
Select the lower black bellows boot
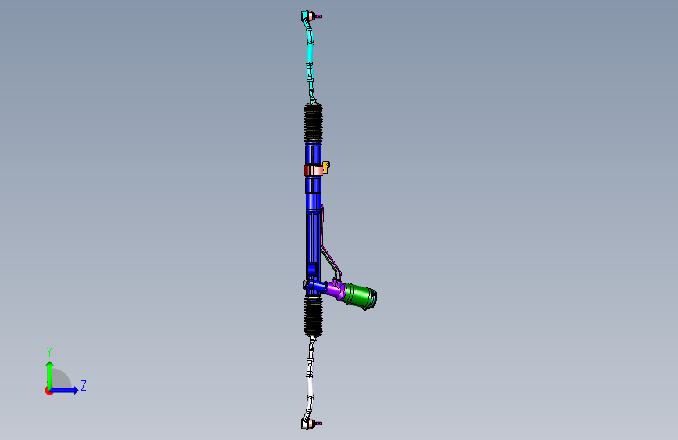click(x=313, y=316)
